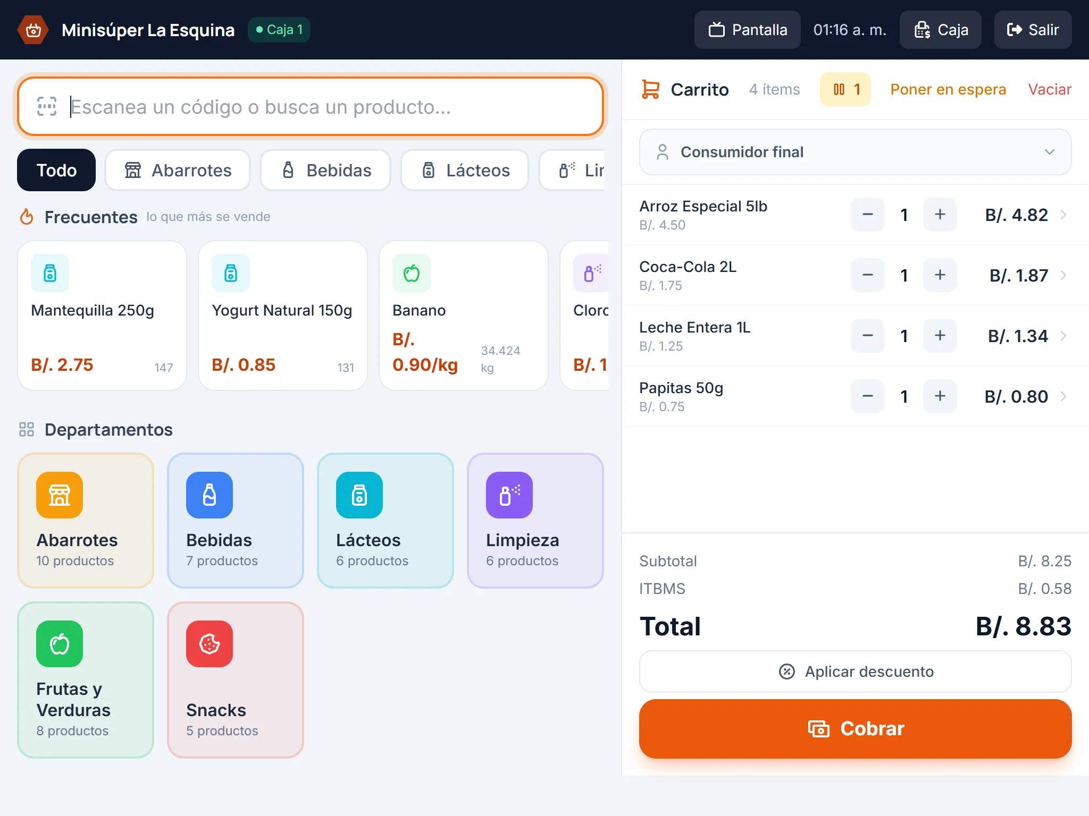
Task: Click the Abarrotes department store icon
Action: click(x=60, y=495)
